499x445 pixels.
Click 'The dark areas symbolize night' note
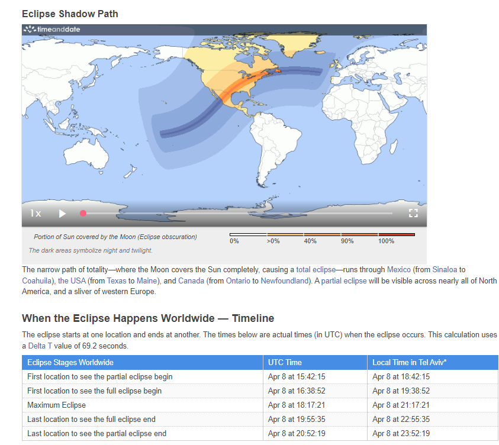click(91, 251)
